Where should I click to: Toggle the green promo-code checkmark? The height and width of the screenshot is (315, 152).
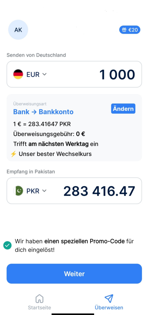pos(7,245)
